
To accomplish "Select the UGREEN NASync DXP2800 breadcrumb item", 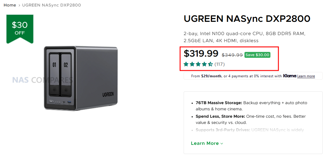I will click(x=51, y=5).
